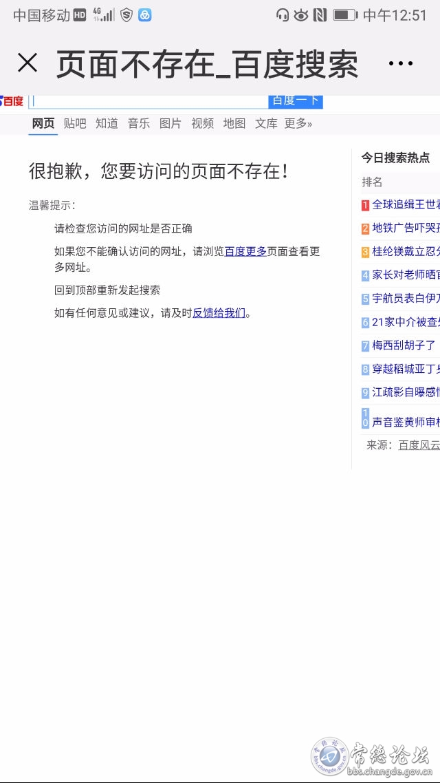Open hot search 家长对老师晒 ranked 4
The height and width of the screenshot is (783, 440).
click(x=406, y=275)
